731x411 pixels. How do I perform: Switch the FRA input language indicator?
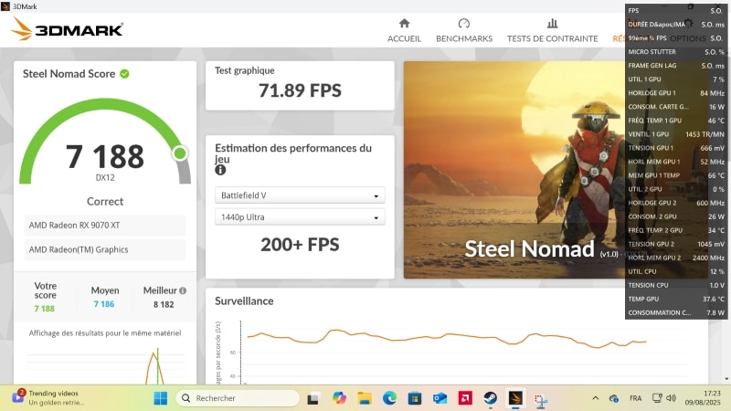[x=635, y=398]
